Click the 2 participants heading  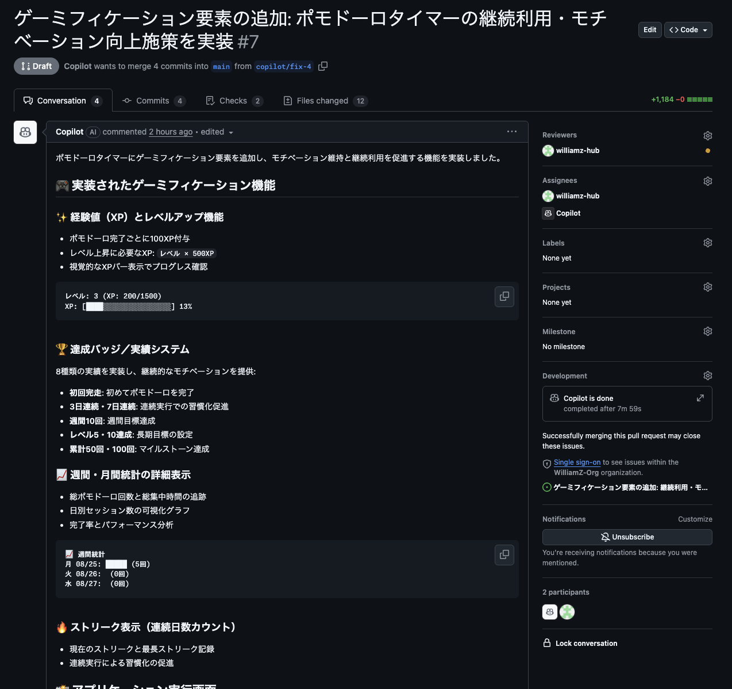tap(566, 592)
